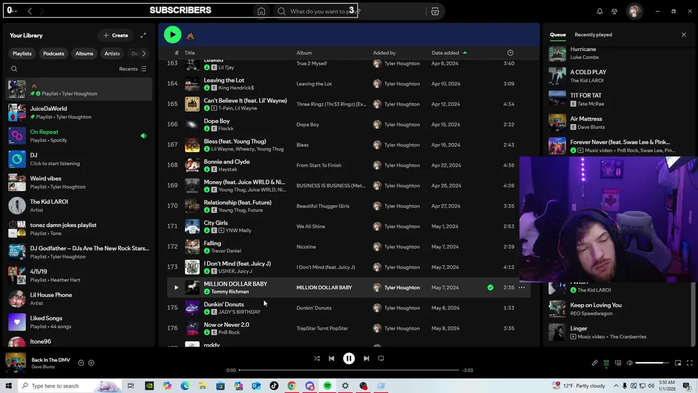Open Windows Start menu
The height and width of the screenshot is (393, 698).
[8, 386]
